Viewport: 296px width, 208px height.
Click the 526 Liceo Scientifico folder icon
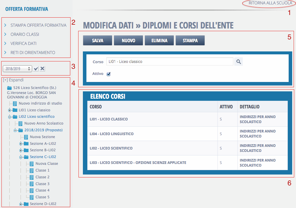9,88
